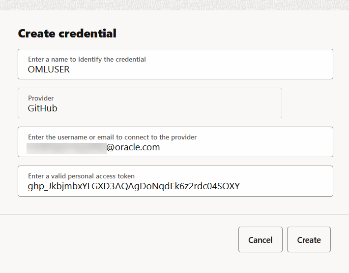
Task: Place cursor in the @oracle.com text
Action: [133, 147]
